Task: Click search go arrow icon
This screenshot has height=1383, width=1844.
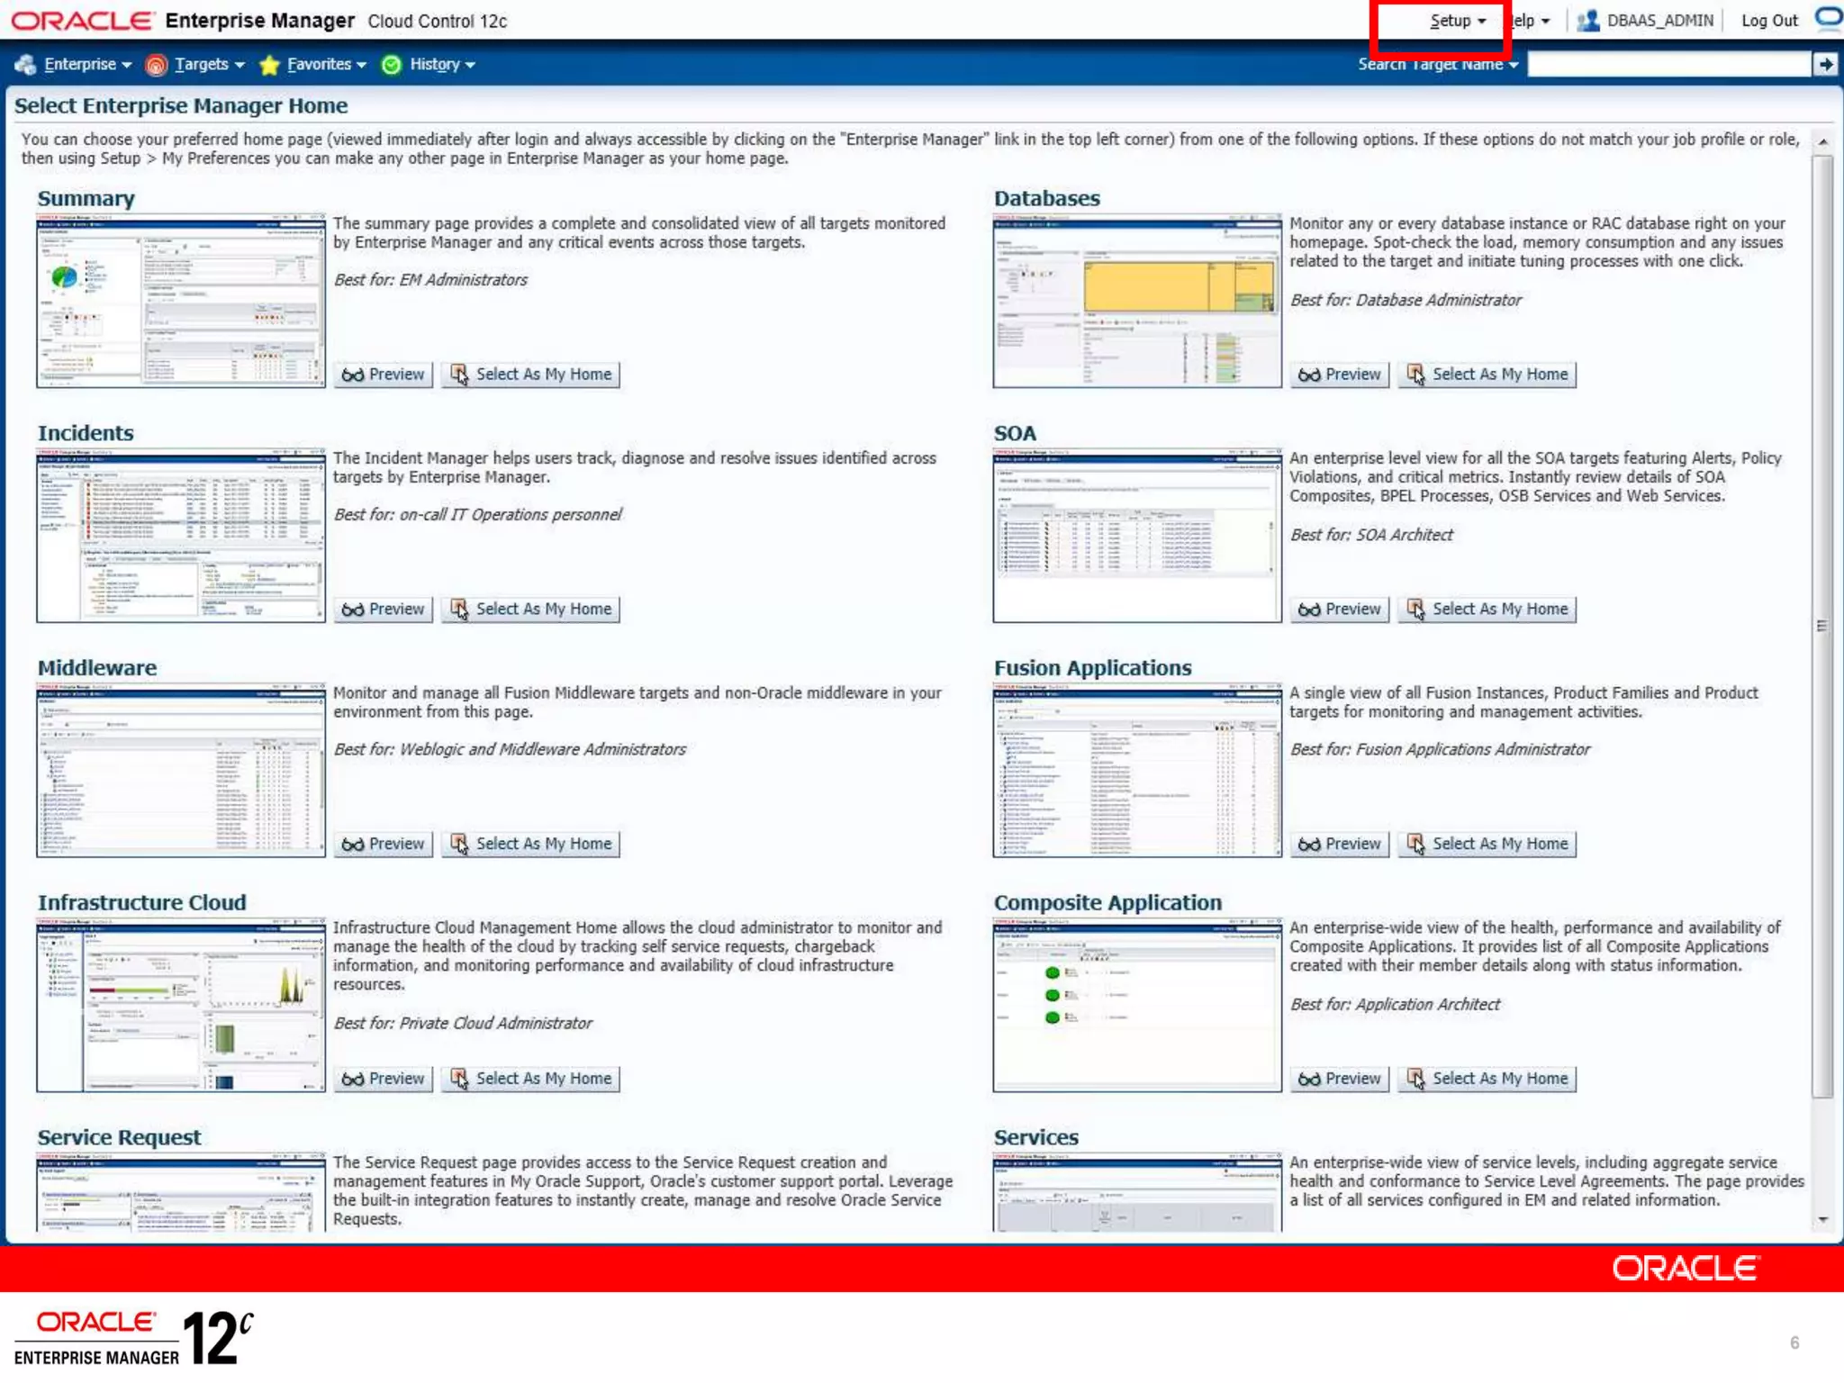Action: coord(1825,65)
